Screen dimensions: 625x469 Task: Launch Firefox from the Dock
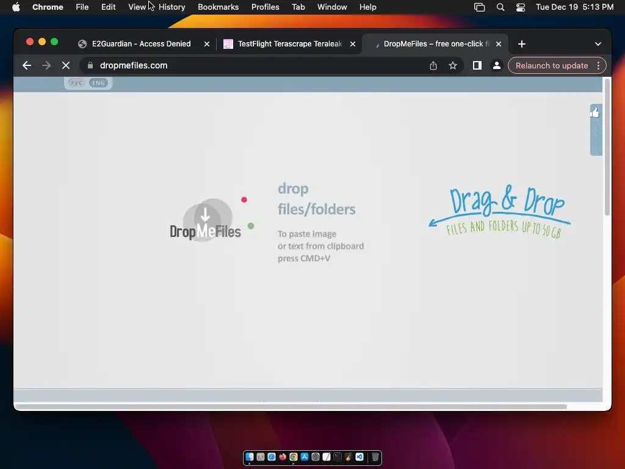point(283,457)
